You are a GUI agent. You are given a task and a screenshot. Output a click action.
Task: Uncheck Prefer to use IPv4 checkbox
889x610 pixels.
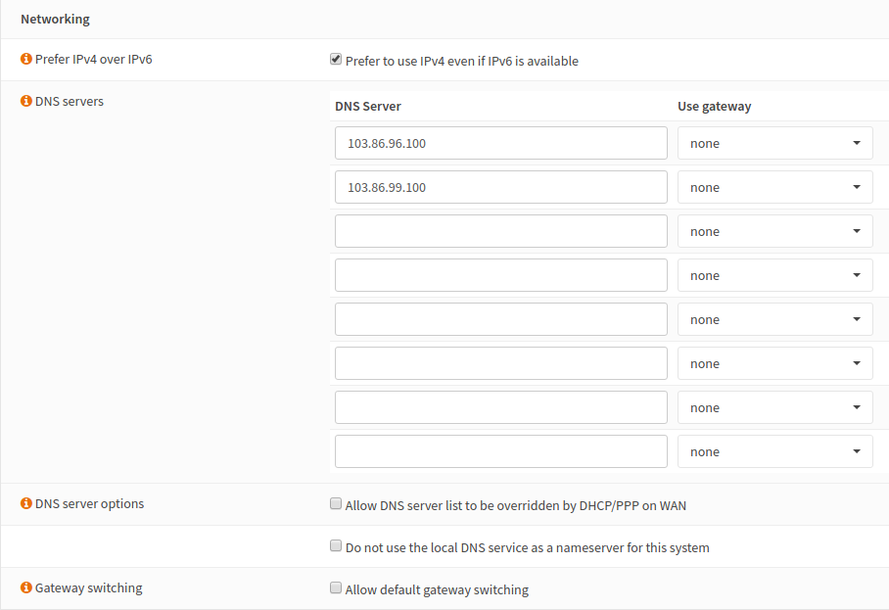click(x=336, y=60)
